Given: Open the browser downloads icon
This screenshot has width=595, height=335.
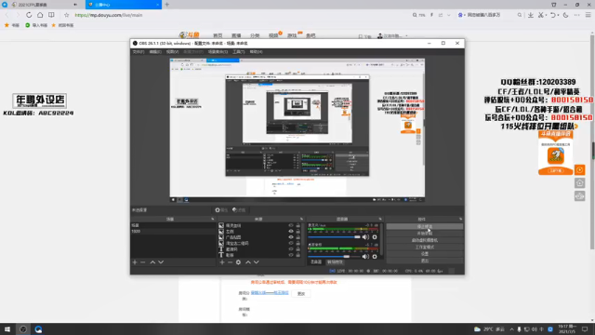Looking at the screenshot, I should tap(531, 15).
